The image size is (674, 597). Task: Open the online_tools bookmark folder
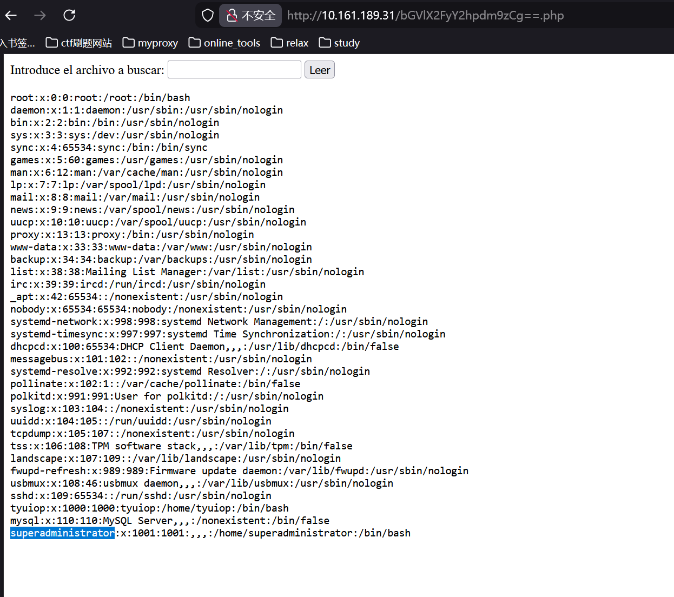click(x=224, y=43)
